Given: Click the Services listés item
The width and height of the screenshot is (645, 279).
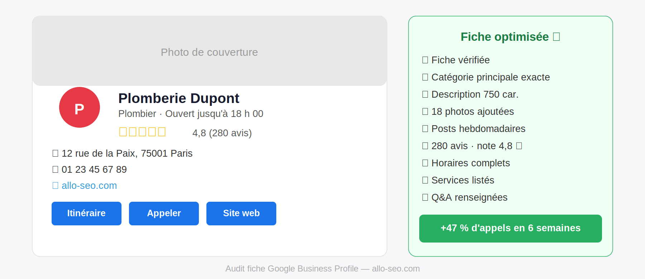Looking at the screenshot, I should click(458, 180).
